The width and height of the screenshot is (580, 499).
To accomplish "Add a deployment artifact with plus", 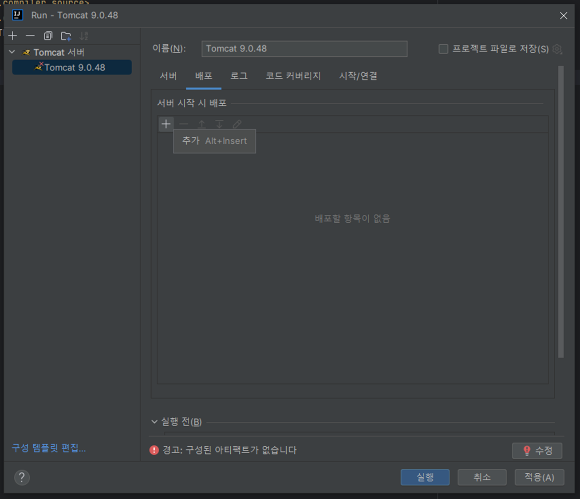I will click(166, 124).
